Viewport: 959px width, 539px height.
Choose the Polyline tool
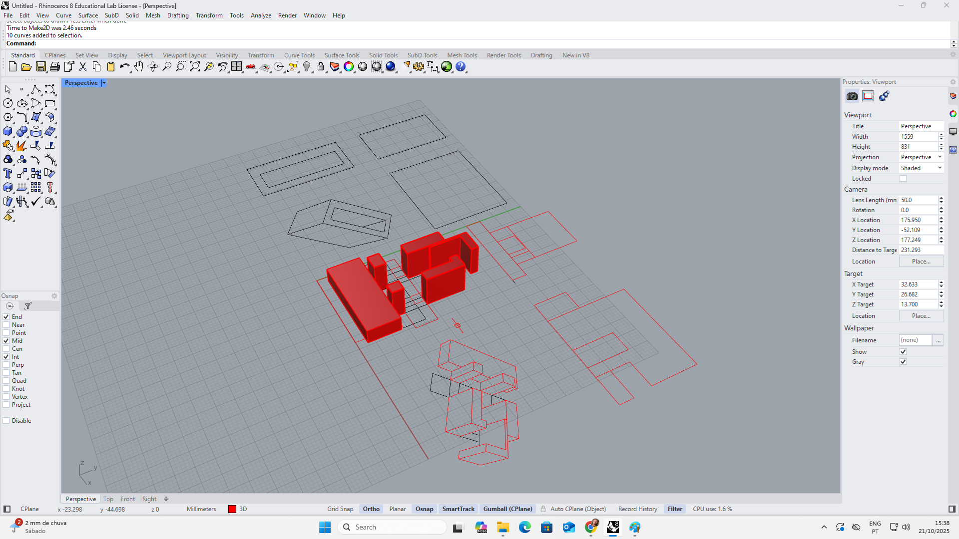pos(35,89)
